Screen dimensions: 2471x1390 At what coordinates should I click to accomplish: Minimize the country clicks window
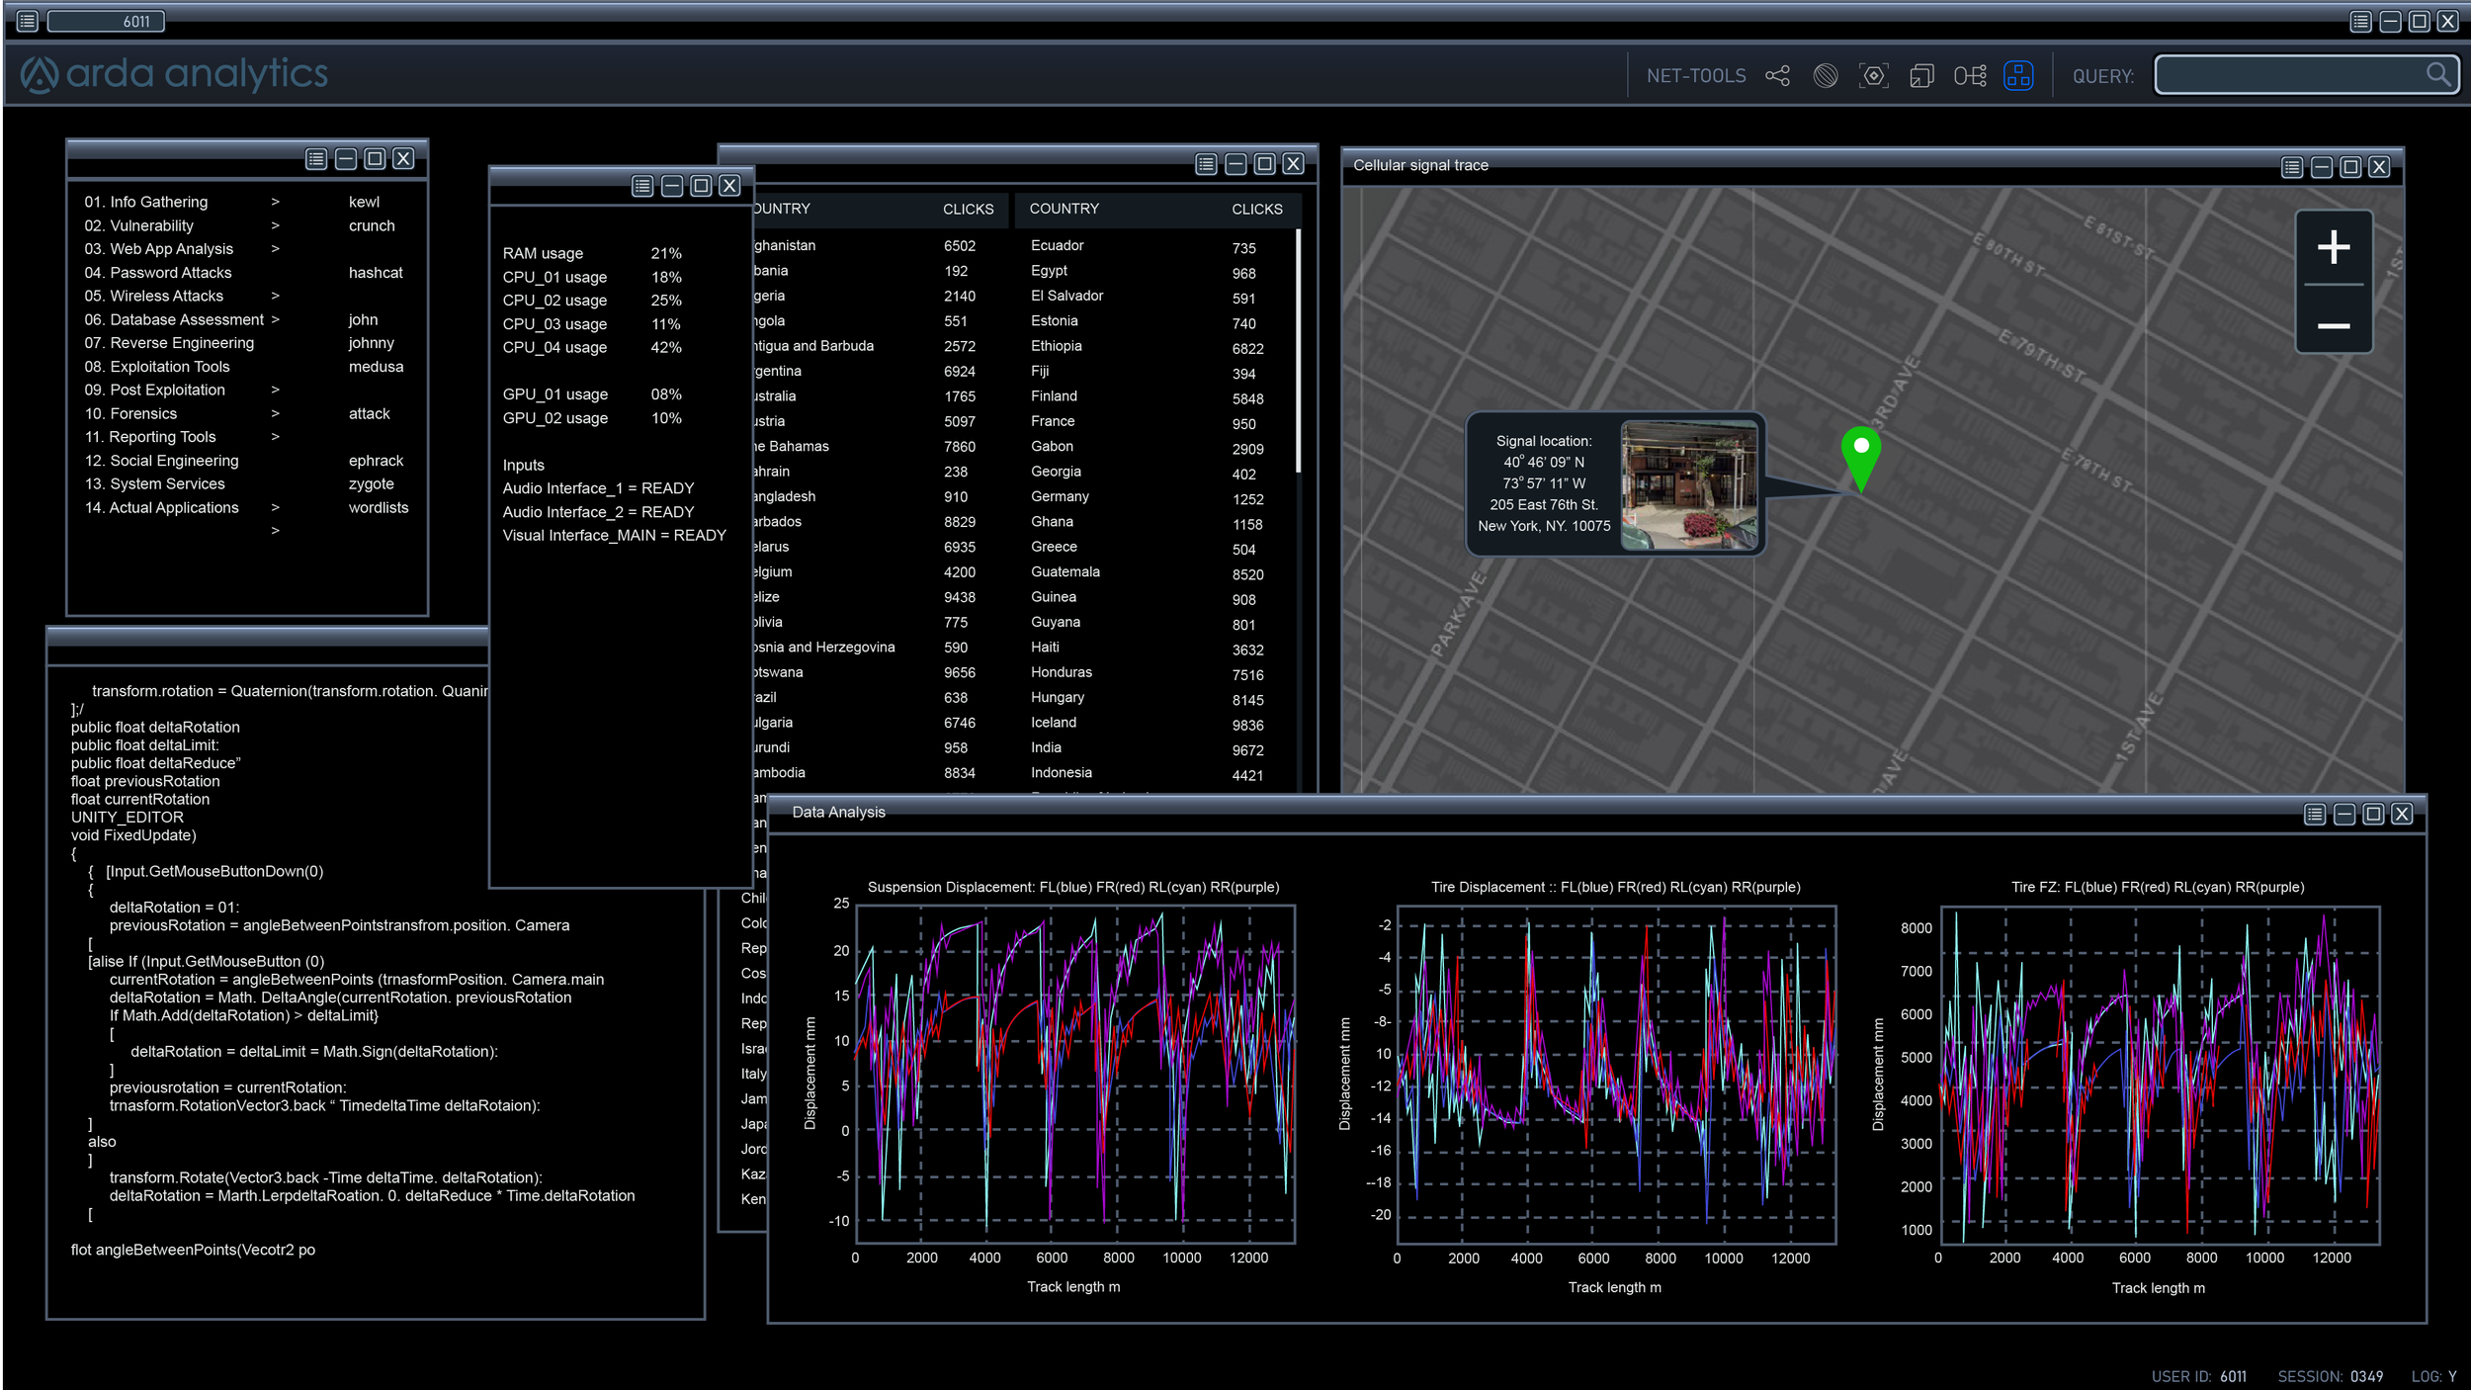click(x=1235, y=164)
